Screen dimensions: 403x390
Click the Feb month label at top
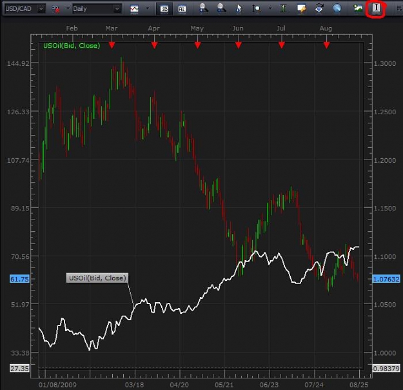click(x=72, y=28)
